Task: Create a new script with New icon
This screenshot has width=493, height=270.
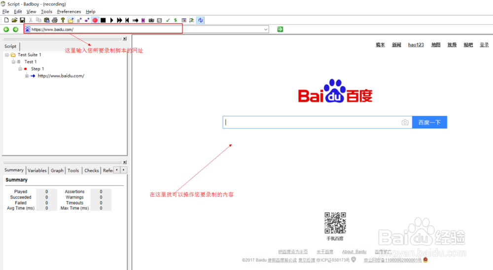Action: click(x=6, y=20)
